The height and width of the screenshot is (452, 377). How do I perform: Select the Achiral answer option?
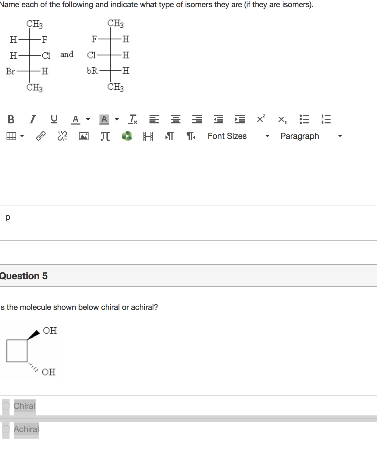6,429
